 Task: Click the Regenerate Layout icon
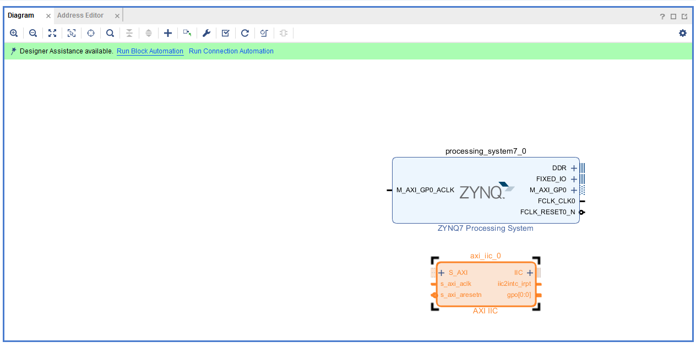click(245, 33)
